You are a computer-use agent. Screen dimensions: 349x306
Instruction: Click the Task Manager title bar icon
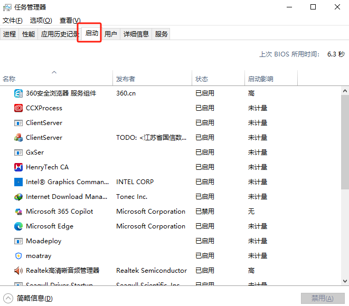coord(7,7)
